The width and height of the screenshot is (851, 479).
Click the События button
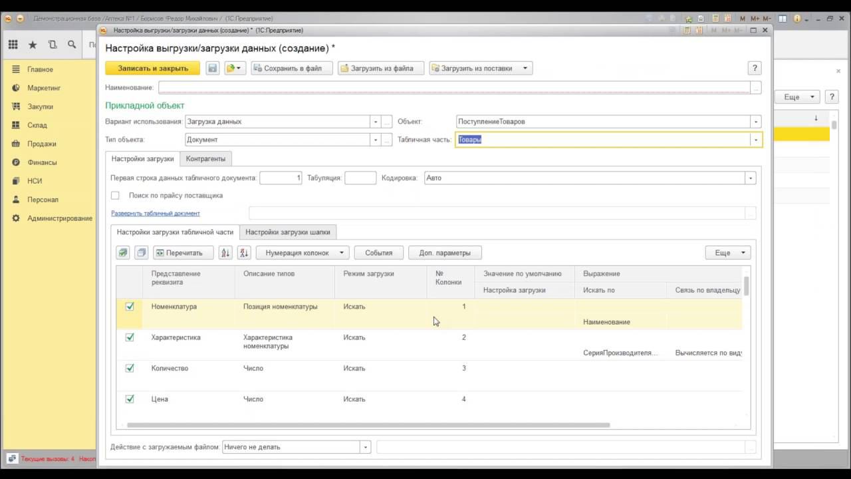(x=378, y=253)
